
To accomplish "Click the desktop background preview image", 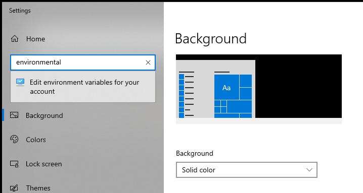I will click(x=259, y=89).
